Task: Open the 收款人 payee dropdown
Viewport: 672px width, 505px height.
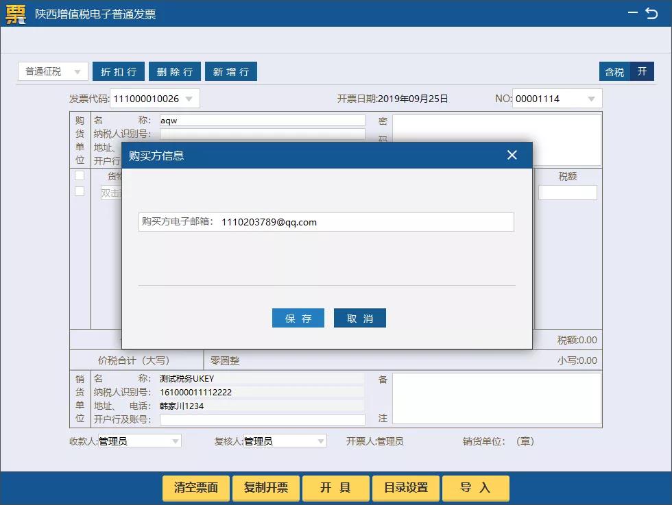Action: 176,441
